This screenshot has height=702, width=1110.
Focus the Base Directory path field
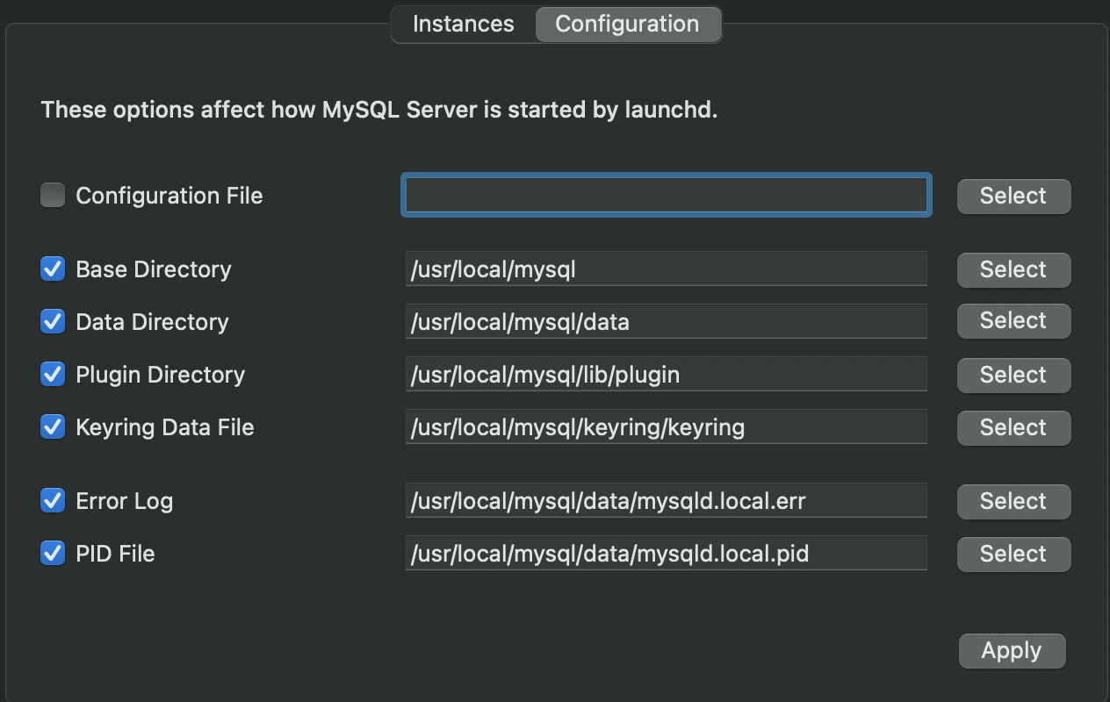(666, 269)
